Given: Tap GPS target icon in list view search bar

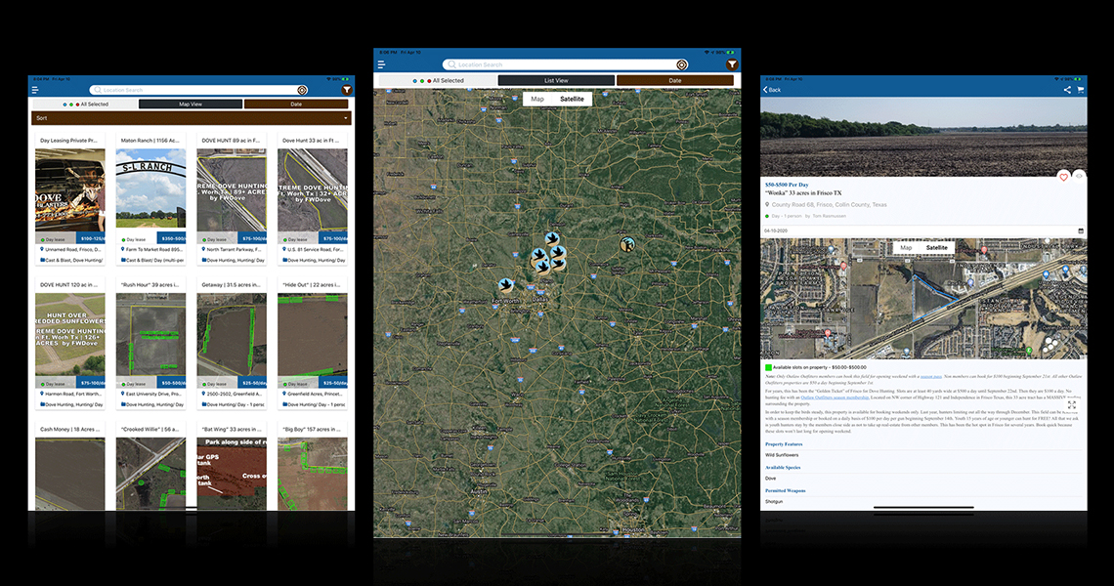Looking at the screenshot, I should (x=302, y=90).
